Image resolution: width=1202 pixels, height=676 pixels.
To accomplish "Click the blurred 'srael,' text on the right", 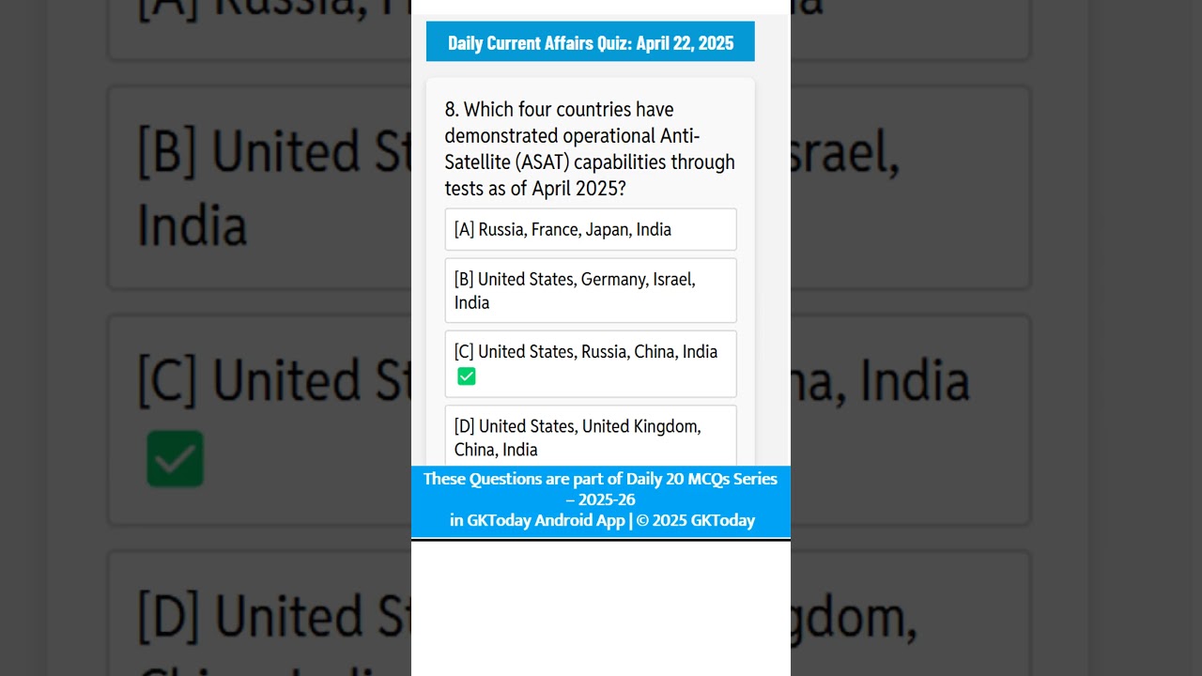I will click(x=845, y=152).
